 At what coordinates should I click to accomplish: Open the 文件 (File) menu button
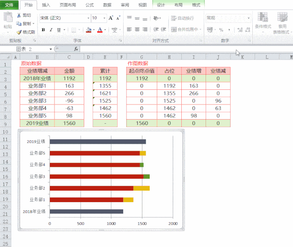9,5
